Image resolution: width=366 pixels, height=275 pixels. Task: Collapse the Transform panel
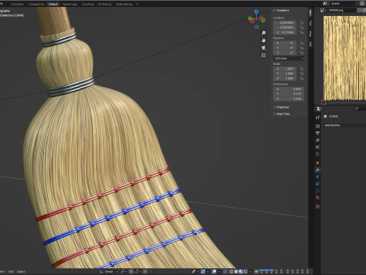tap(282, 11)
